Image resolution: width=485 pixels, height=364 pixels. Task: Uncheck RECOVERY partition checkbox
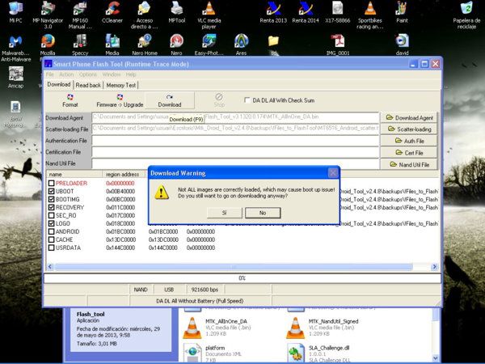52,207
